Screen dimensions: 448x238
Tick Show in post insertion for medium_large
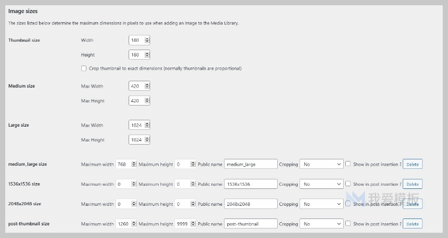coord(348,164)
